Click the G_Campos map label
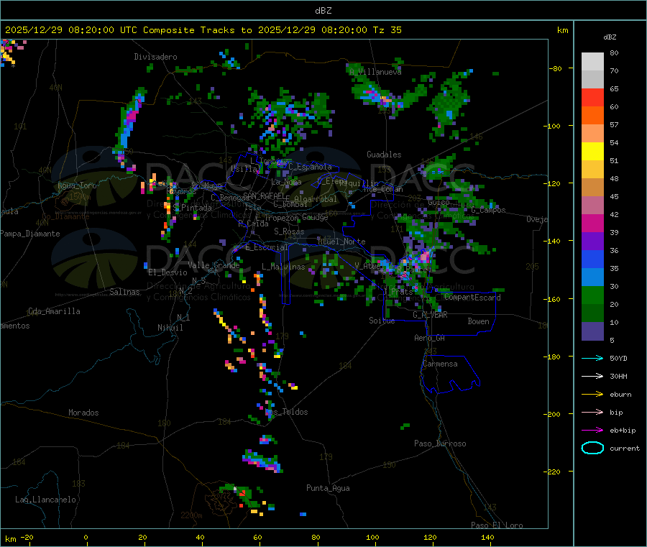This screenshot has width=647, height=547. pyautogui.click(x=488, y=210)
